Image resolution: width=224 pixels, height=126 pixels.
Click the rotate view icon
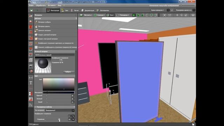[182, 15]
